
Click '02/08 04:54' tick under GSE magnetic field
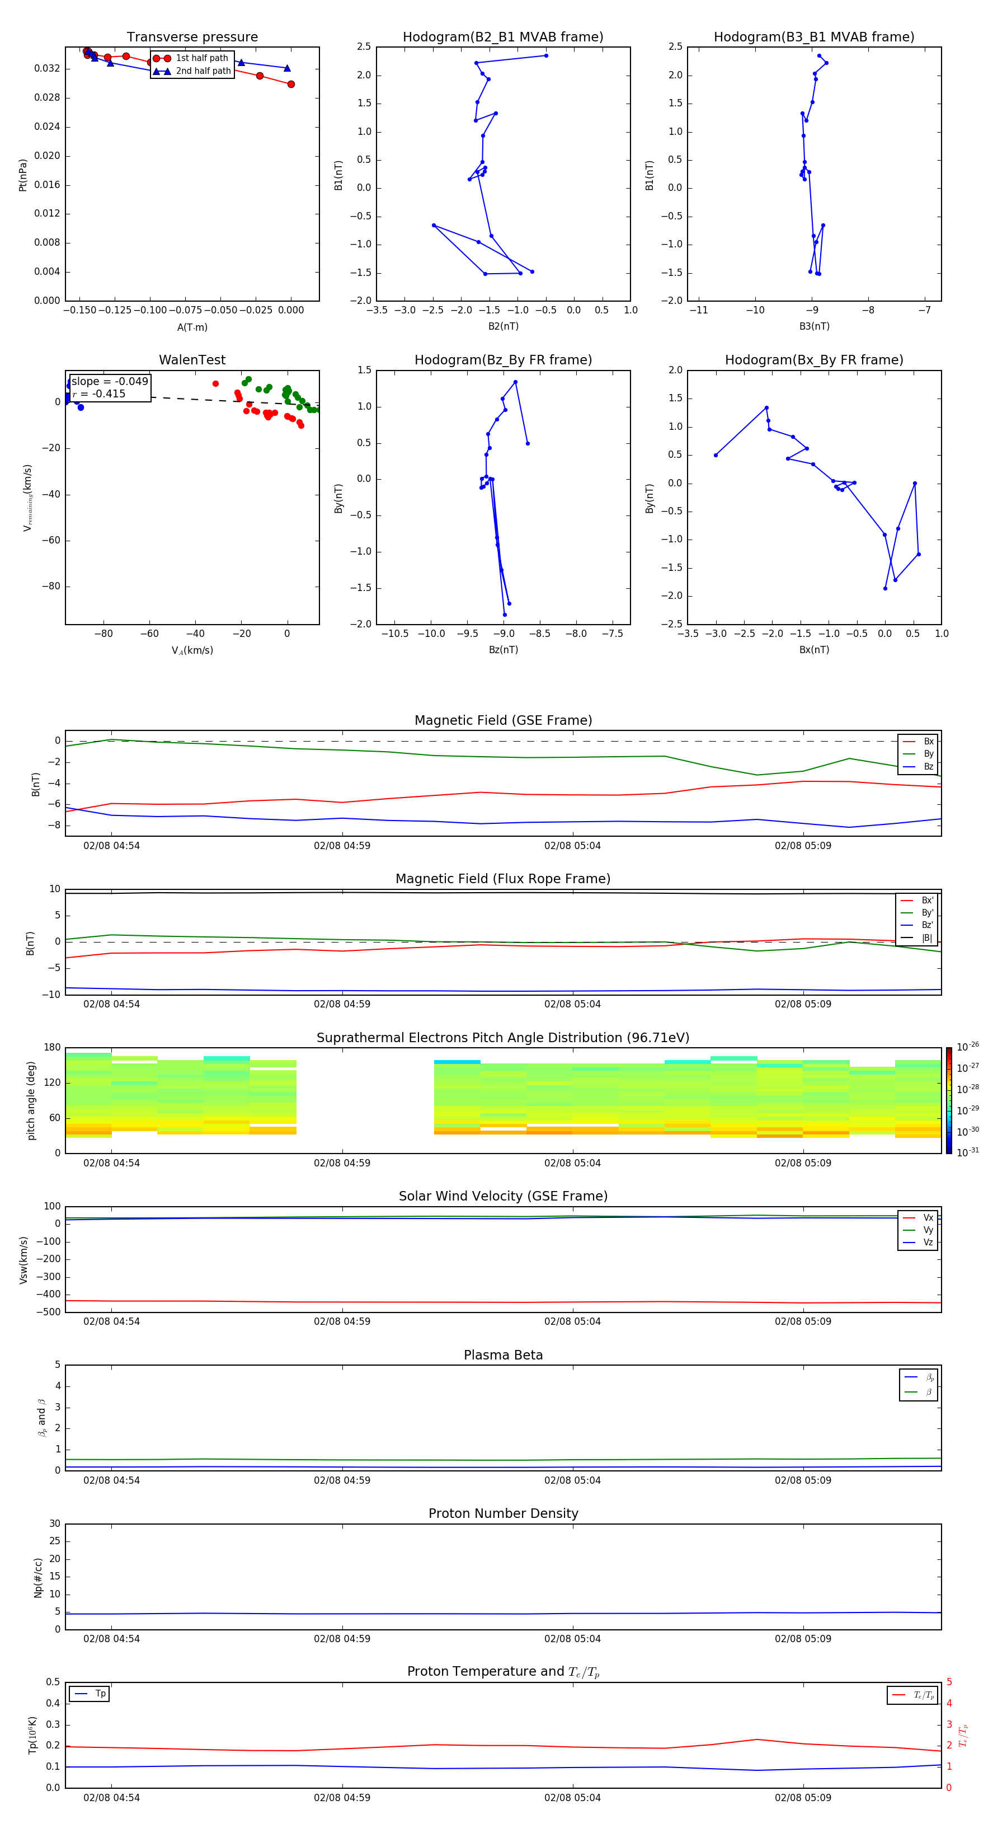pyautogui.click(x=111, y=846)
